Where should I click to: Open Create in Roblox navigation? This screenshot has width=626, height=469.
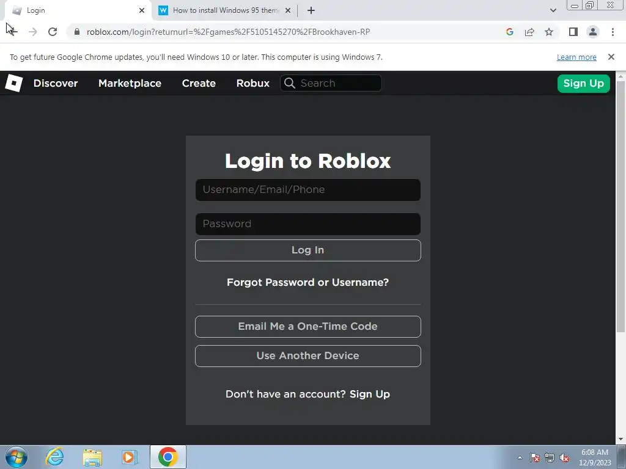point(199,83)
